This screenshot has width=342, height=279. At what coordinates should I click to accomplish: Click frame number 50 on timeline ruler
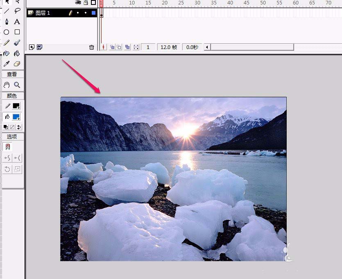pyautogui.click(x=263, y=3)
